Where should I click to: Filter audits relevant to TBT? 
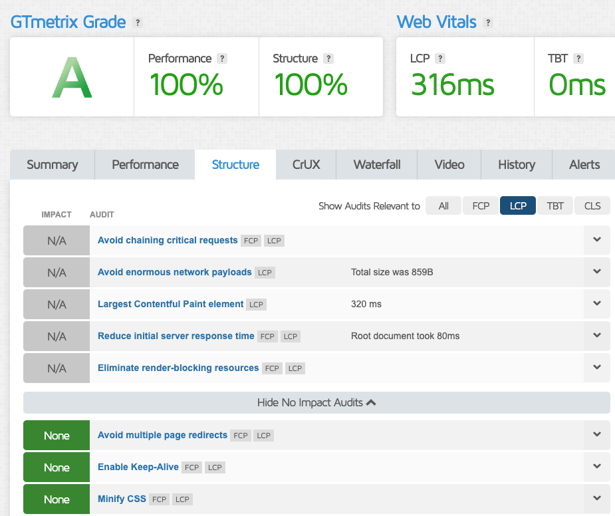(x=555, y=205)
